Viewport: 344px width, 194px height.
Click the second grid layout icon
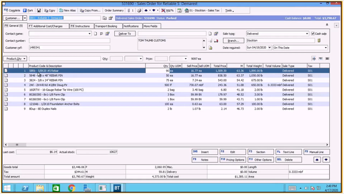coord(321,58)
